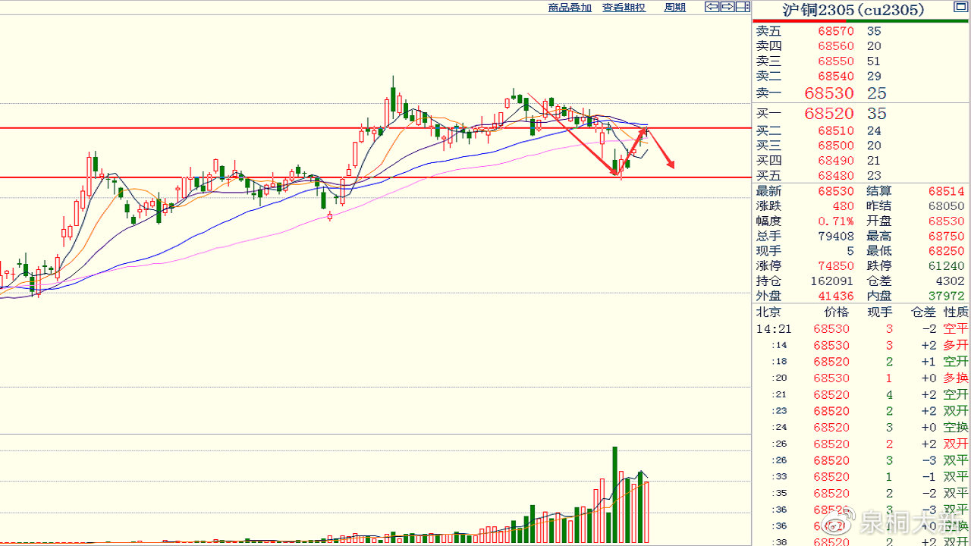The image size is (971, 546).
Task: Maximize the 沪铜2305 quote panel via title icon
Action: point(960,8)
